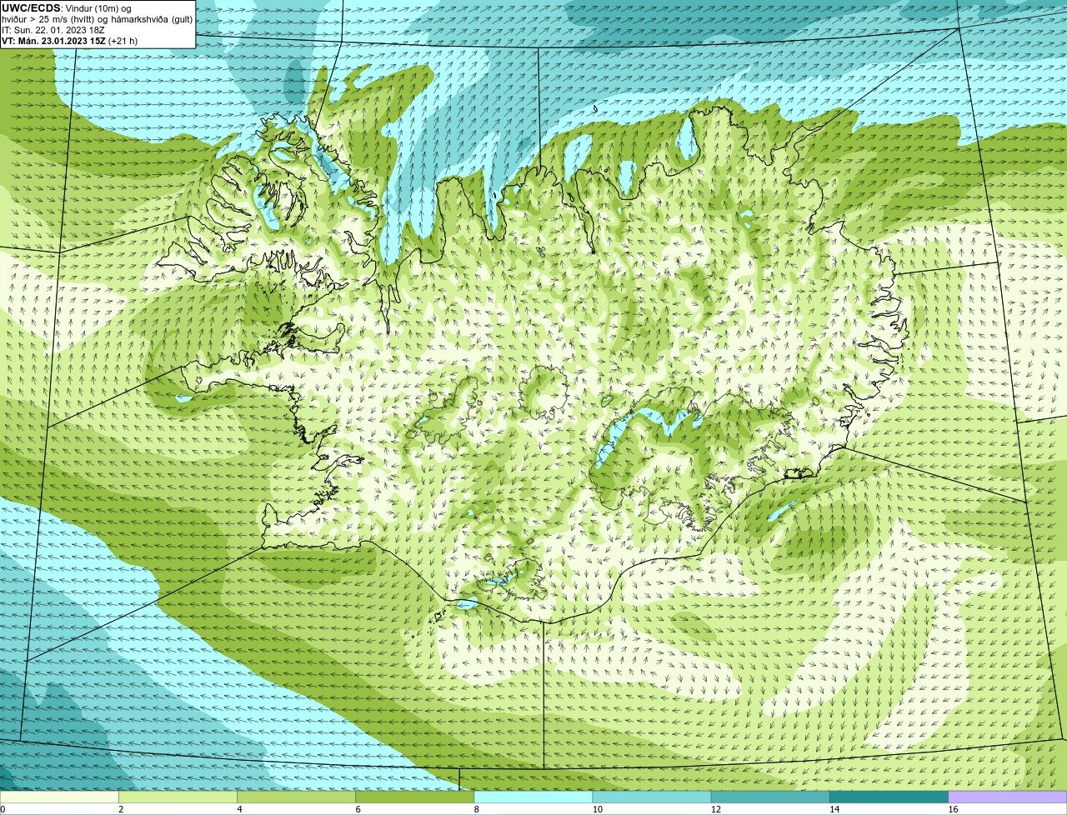Click the pale teal 10–12 m/s legend swatch
The image size is (1067, 815).
pos(652,797)
